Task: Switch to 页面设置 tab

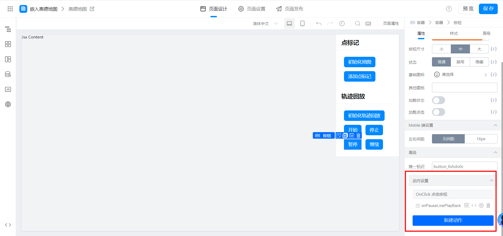Action: pos(252,9)
